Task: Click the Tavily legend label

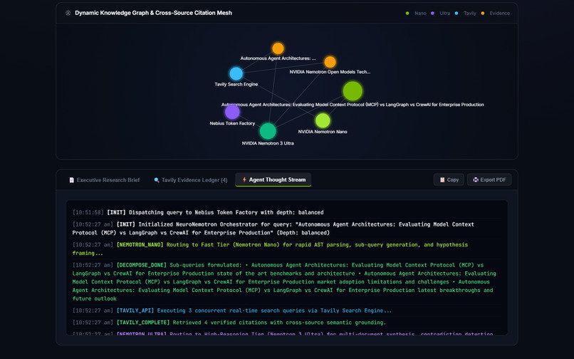Action: coord(470,14)
